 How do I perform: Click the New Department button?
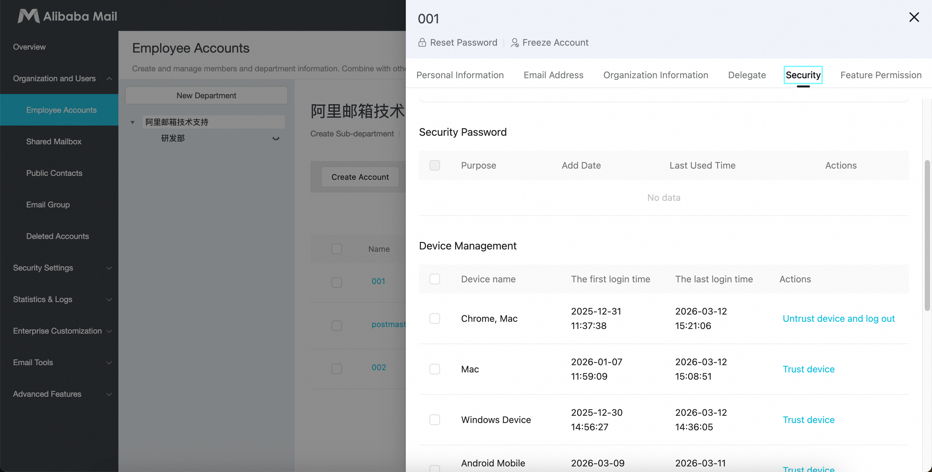206,96
